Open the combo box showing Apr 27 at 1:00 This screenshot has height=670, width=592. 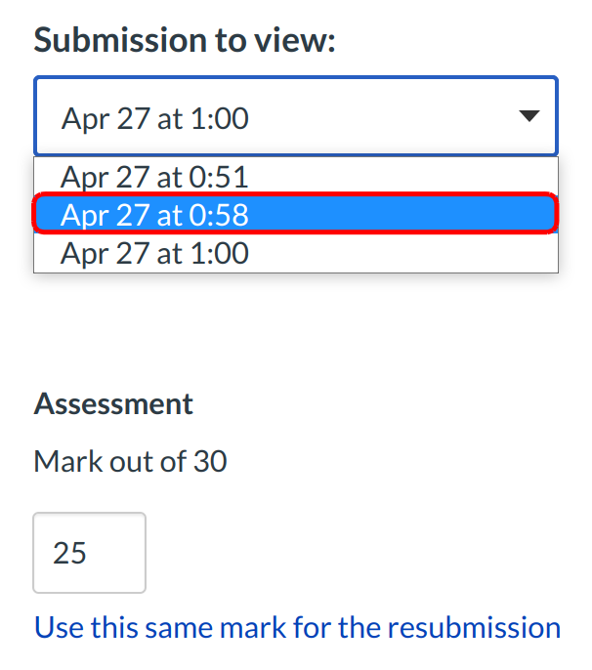[x=295, y=117]
